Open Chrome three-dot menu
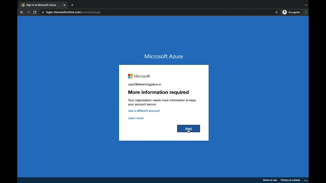This screenshot has height=183, width=326. (306, 12)
